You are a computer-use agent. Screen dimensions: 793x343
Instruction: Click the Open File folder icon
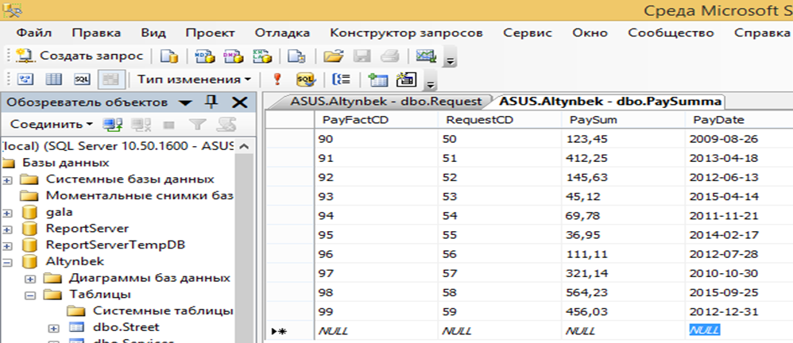coord(333,56)
